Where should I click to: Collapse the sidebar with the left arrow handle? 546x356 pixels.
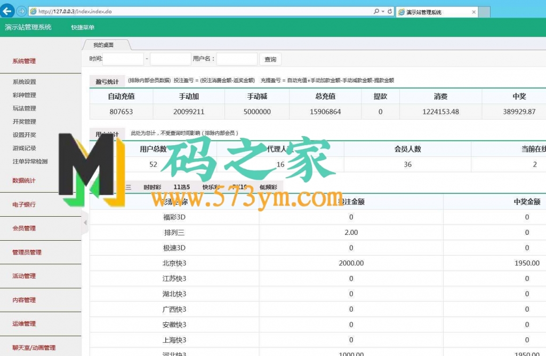85,223
